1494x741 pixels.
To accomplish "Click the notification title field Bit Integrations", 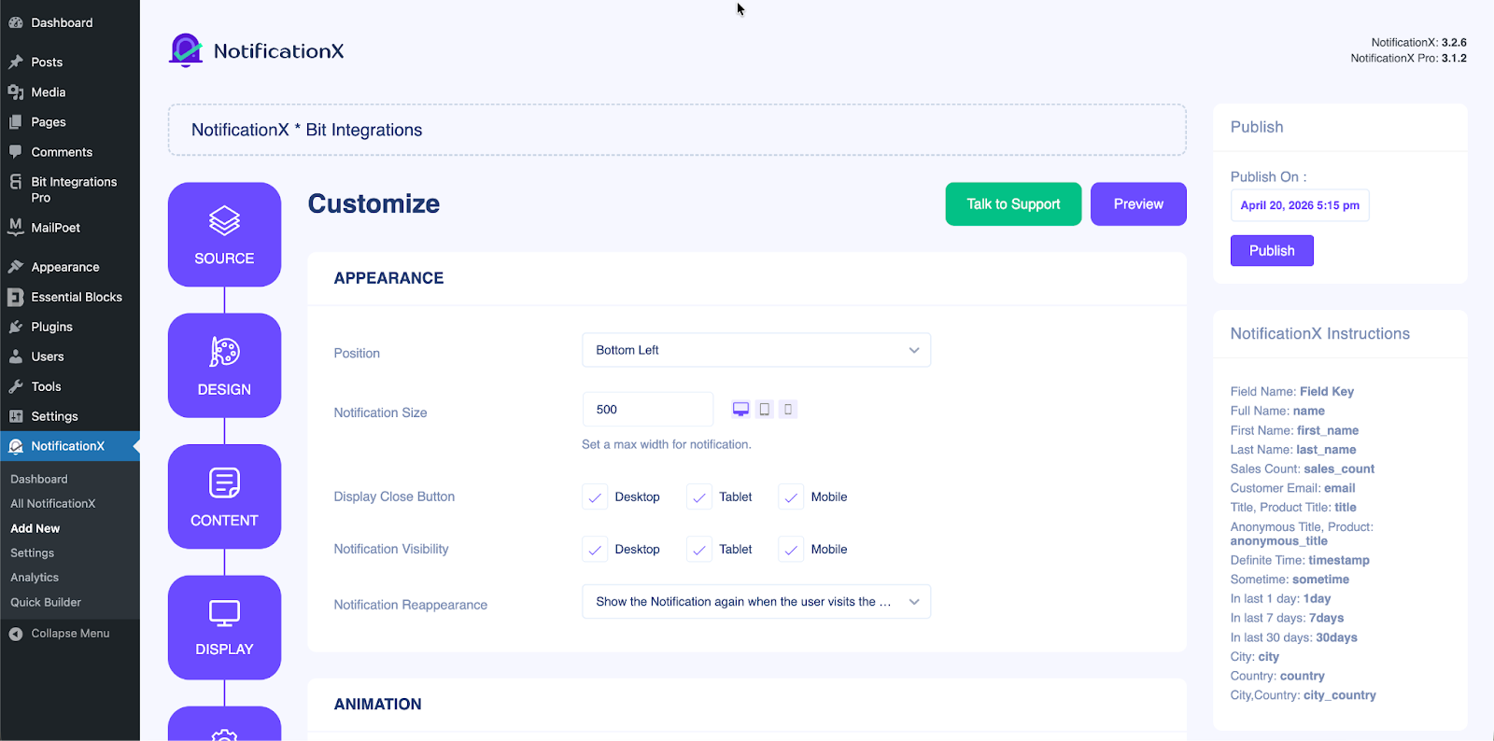I will tap(677, 130).
